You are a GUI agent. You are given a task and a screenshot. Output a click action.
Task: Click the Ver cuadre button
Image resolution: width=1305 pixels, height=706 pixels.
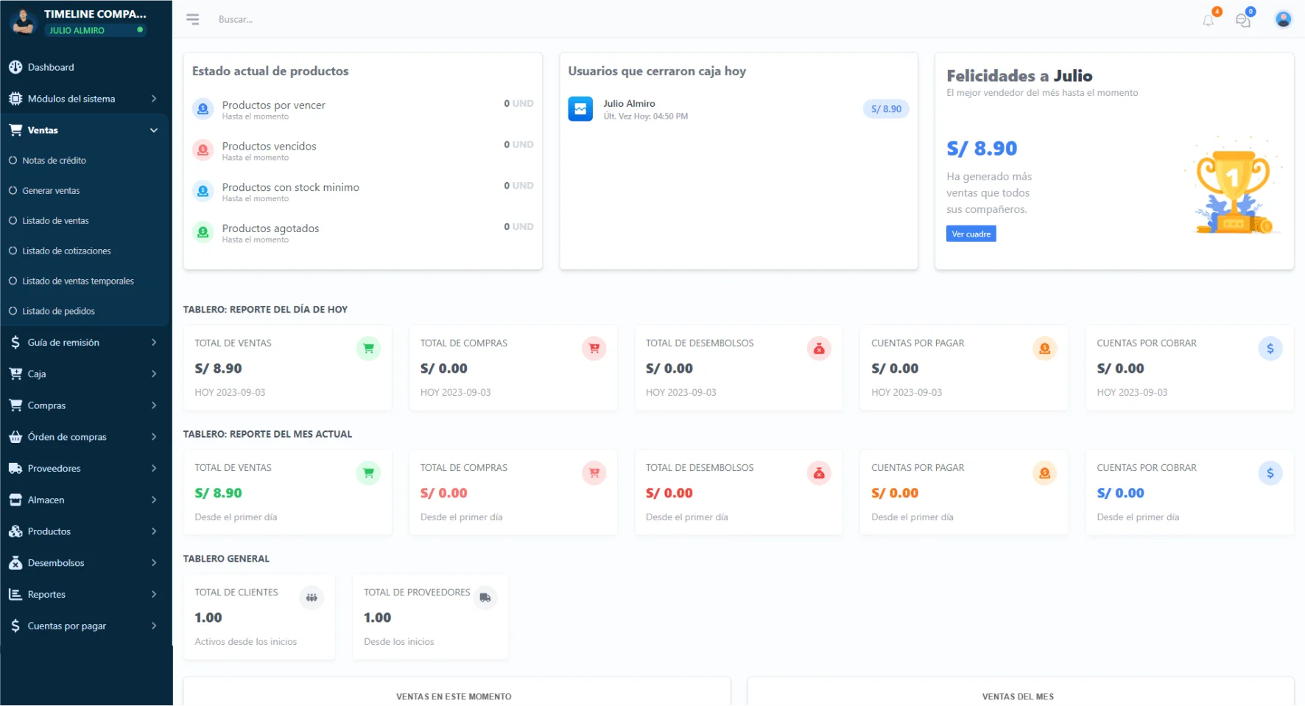coord(971,234)
